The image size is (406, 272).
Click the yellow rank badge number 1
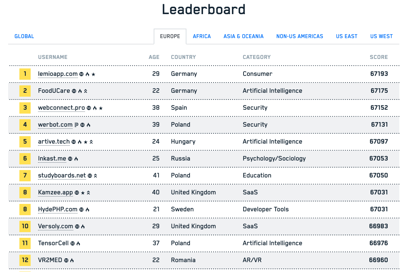pyautogui.click(x=25, y=74)
